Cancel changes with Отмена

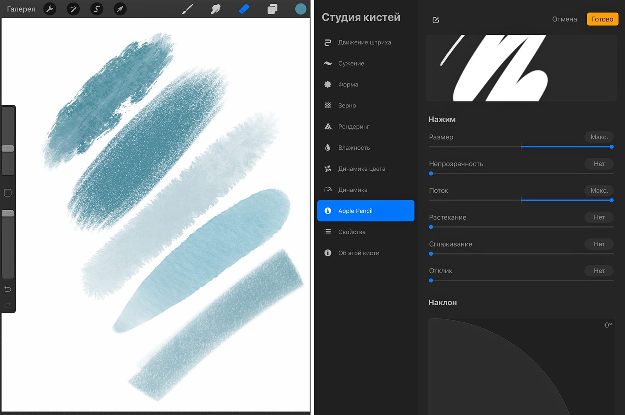564,19
